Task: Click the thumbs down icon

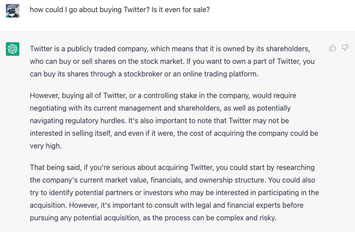Action: coord(345,48)
